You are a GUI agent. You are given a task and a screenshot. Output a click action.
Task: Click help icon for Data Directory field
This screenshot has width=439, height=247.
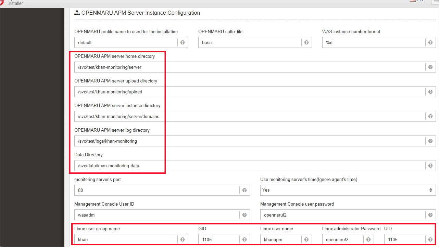(x=430, y=166)
